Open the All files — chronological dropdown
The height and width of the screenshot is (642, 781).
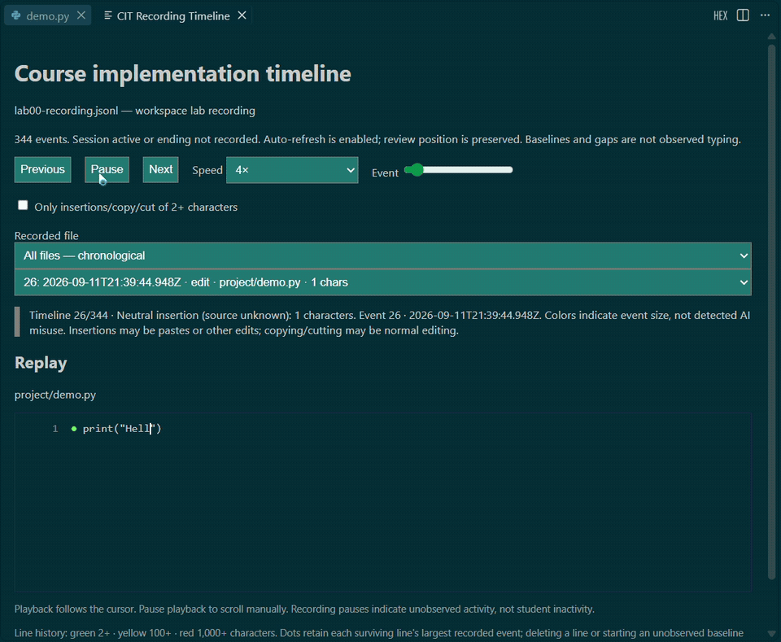point(382,255)
